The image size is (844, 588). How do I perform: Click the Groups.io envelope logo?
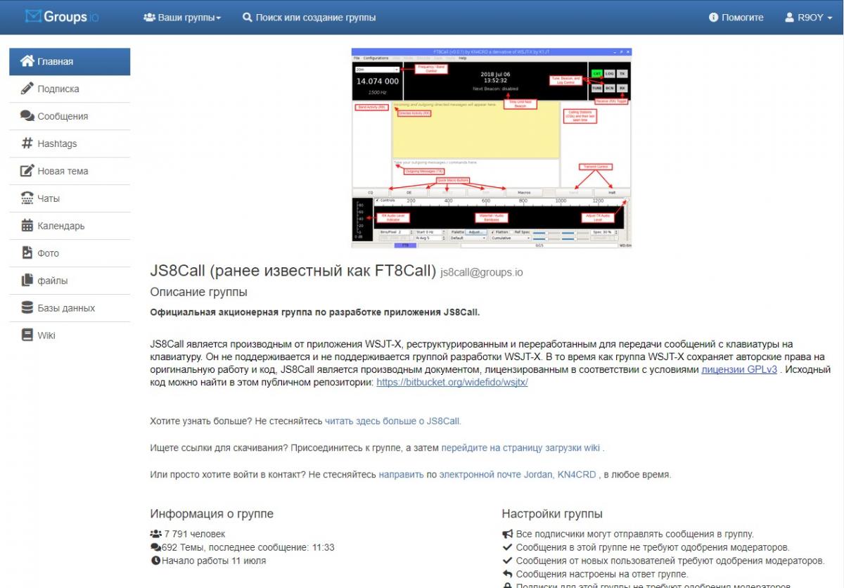point(33,16)
